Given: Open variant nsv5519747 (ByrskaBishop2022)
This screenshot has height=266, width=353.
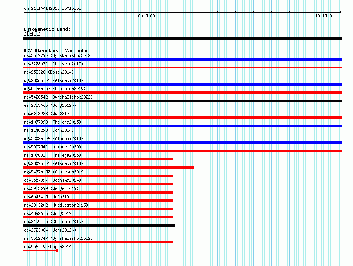Looking at the screenshot, I should click(x=58, y=238).
